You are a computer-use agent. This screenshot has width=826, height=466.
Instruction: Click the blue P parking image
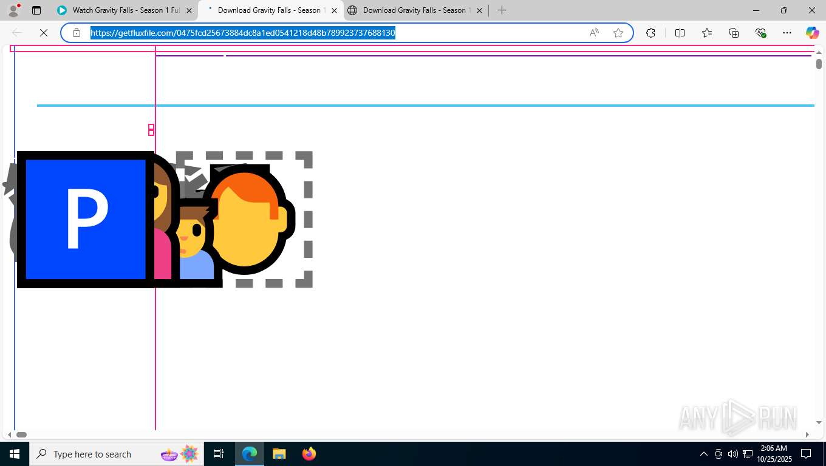coord(85,219)
